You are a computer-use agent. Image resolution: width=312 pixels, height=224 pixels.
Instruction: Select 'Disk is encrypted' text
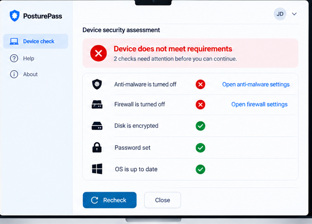tap(136, 126)
